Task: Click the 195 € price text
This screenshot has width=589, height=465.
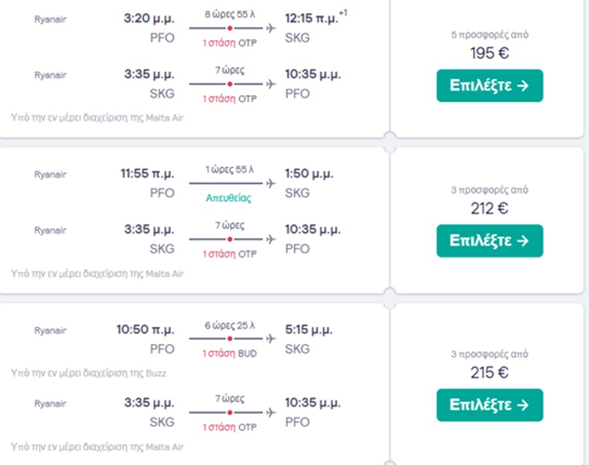Action: (490, 53)
